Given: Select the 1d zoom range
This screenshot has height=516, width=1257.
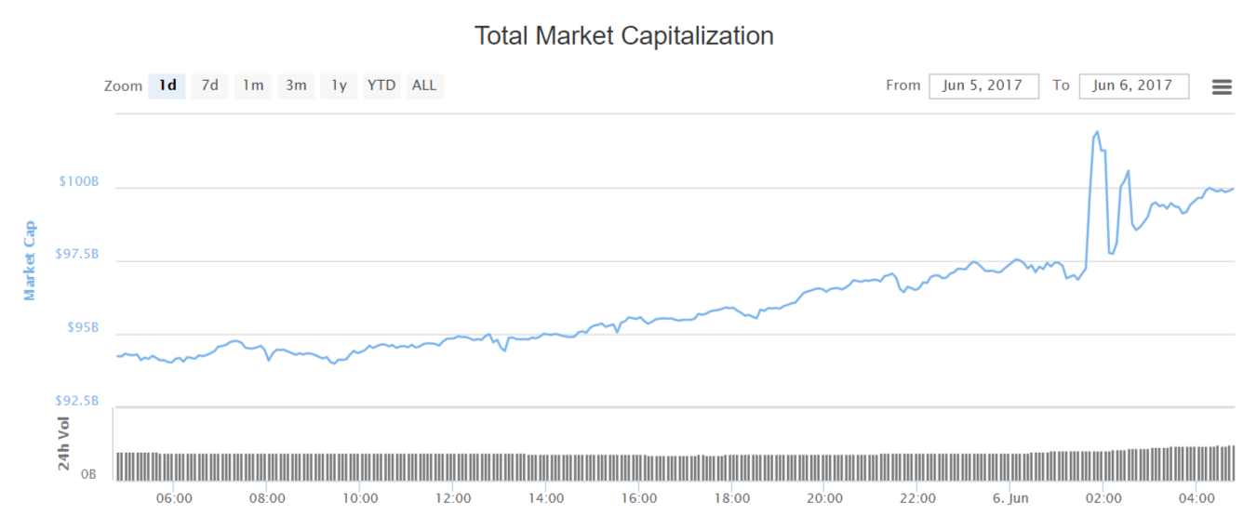Looking at the screenshot, I should [167, 86].
